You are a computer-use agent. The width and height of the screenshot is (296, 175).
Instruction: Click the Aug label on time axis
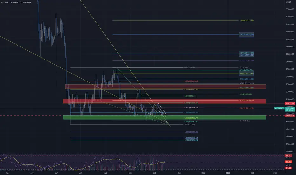click(105, 173)
